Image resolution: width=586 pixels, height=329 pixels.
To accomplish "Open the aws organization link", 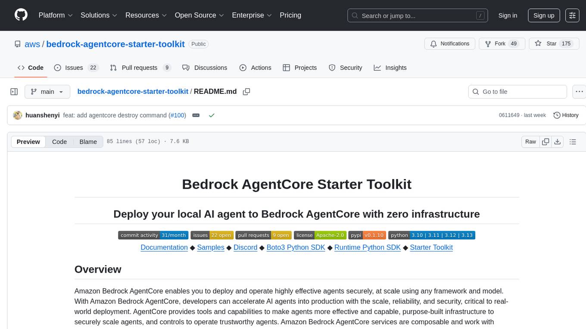I will [32, 44].
